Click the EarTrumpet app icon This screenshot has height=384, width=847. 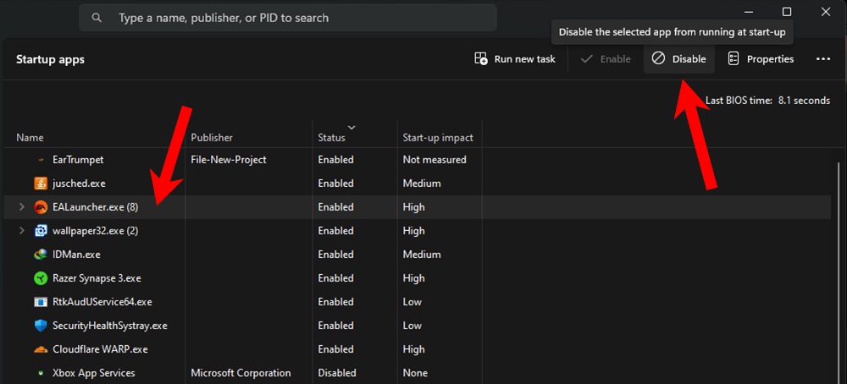pos(41,160)
